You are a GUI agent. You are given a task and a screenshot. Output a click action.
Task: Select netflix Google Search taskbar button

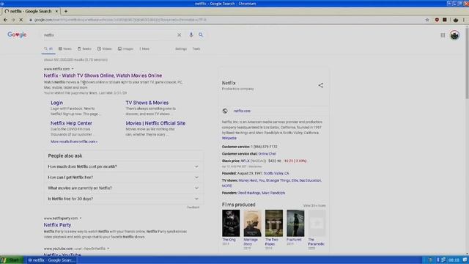click(x=51, y=260)
